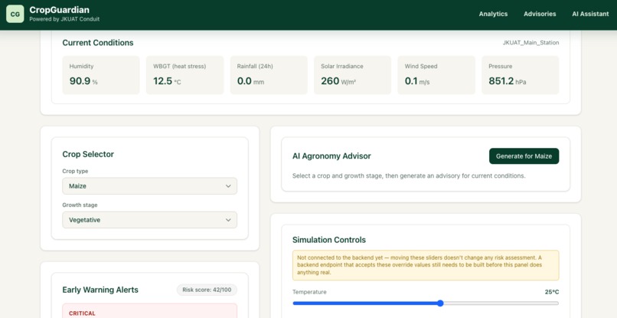617x318 pixels.
Task: Click the chevron in Crop type field
Action: 228,186
